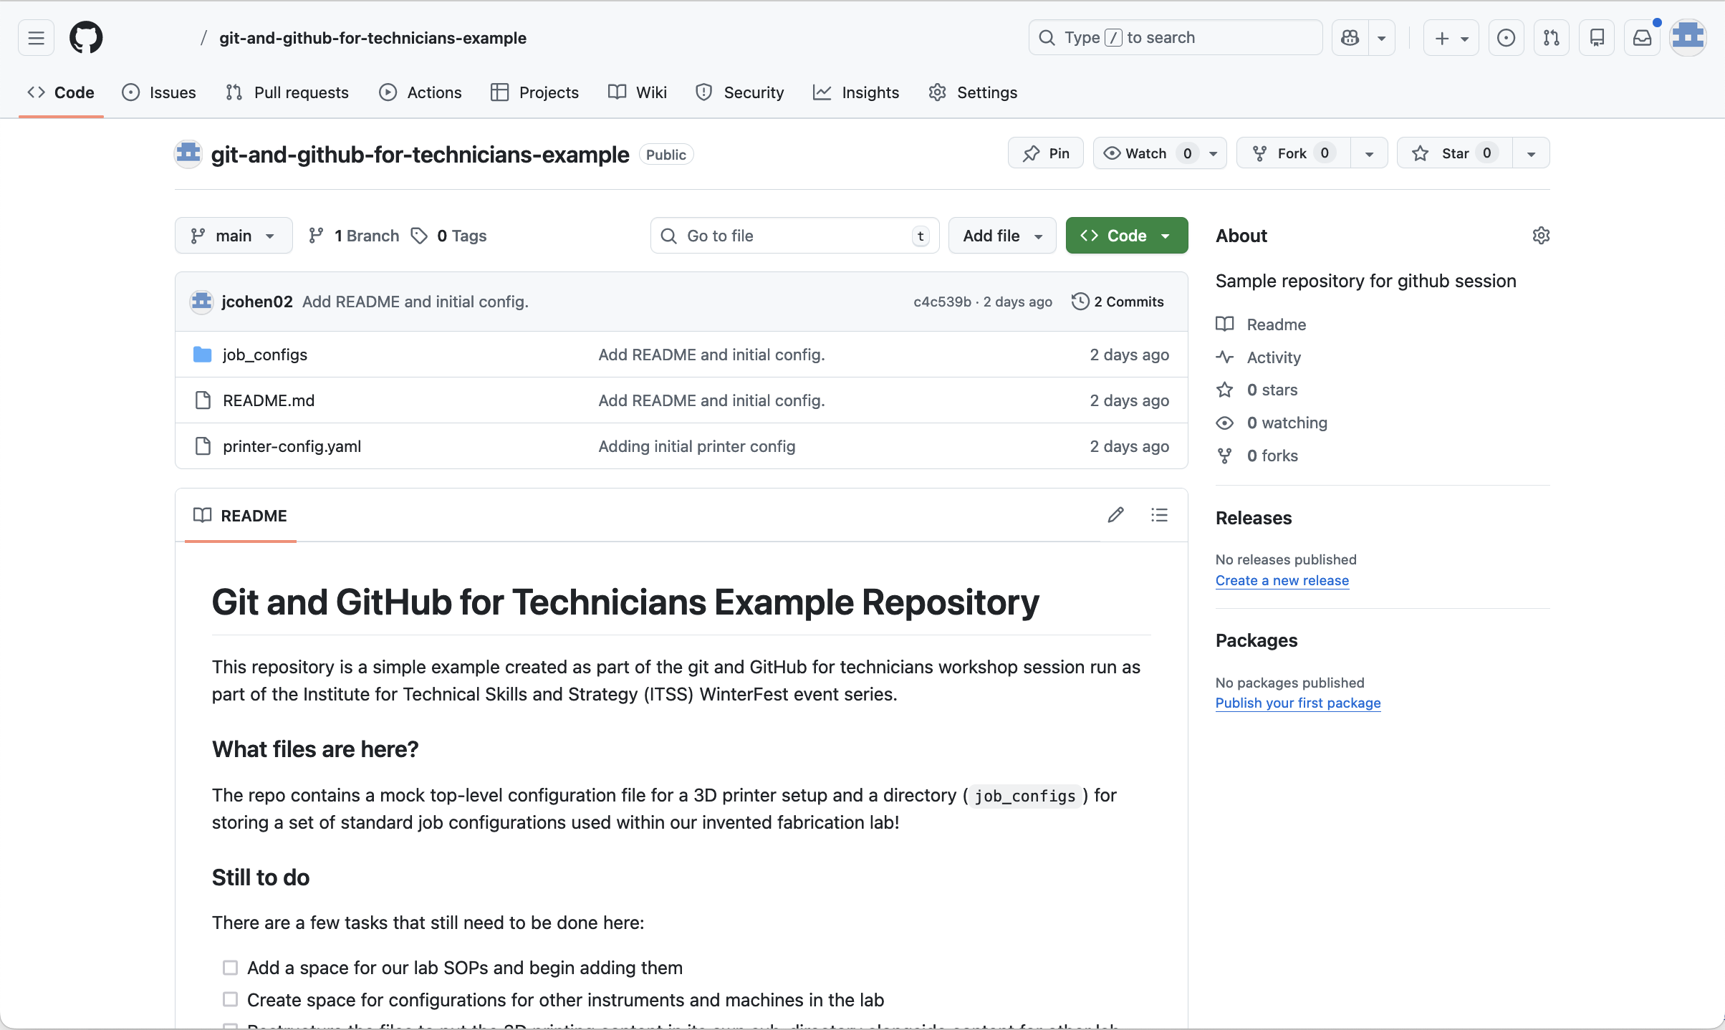Open the repository Settings tab
The width and height of the screenshot is (1725, 1030).
(972, 92)
